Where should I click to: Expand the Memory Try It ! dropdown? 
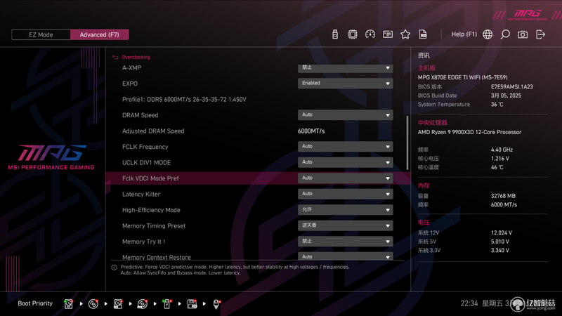pyautogui.click(x=345, y=241)
